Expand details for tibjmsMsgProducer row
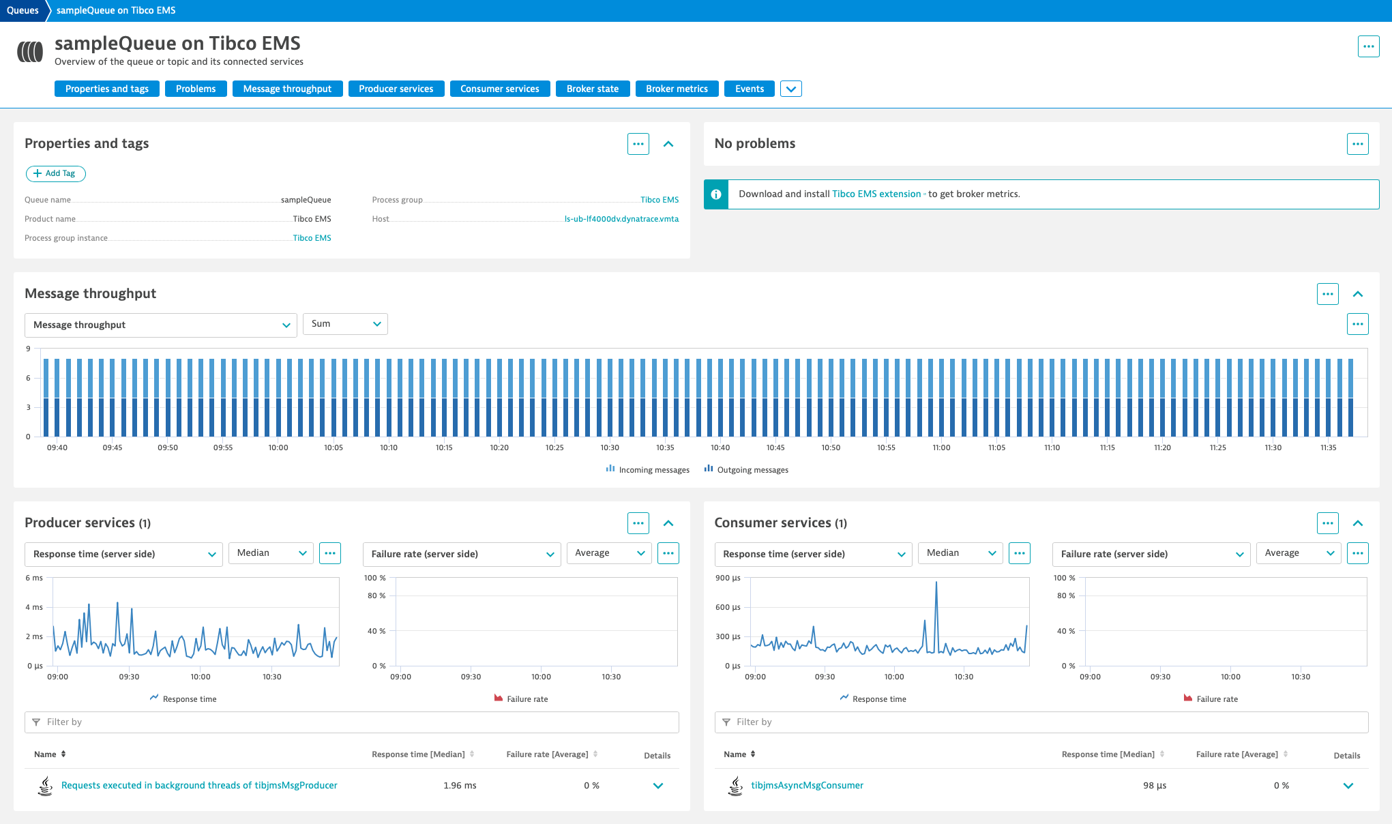This screenshot has height=824, width=1392. (658, 786)
